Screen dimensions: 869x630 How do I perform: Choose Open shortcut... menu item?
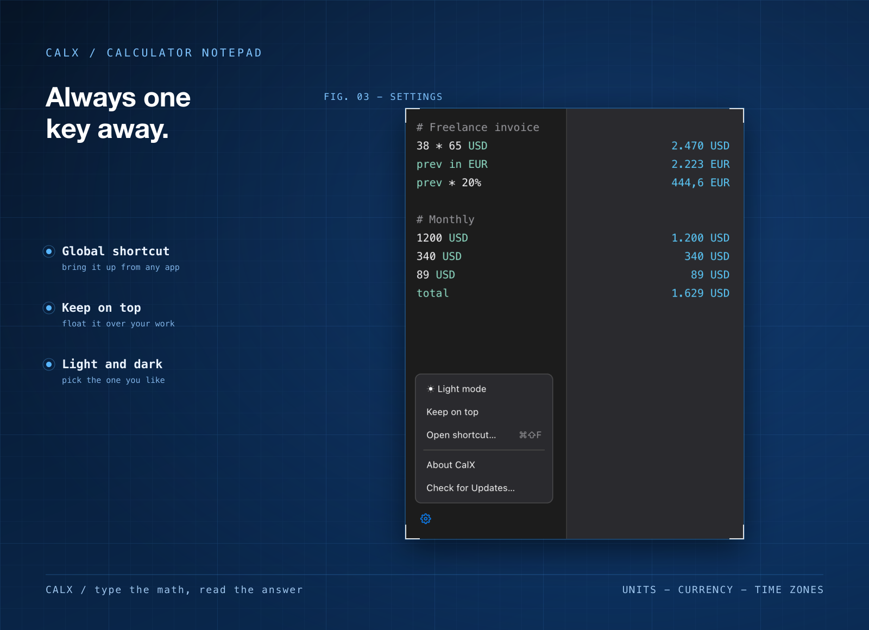pyautogui.click(x=484, y=435)
